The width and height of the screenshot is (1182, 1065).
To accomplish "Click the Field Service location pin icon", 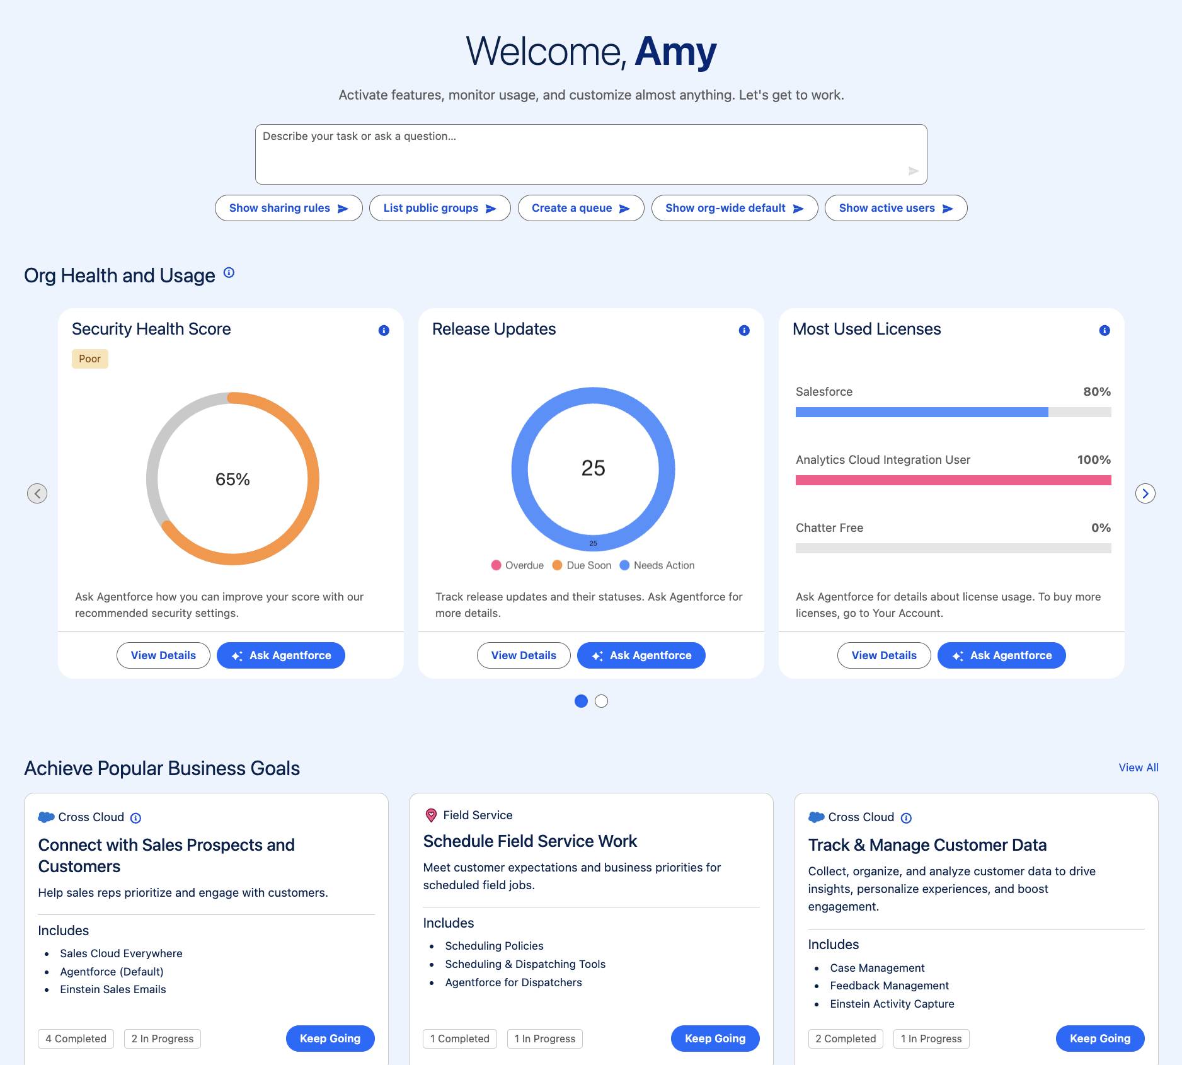I will pos(432,815).
